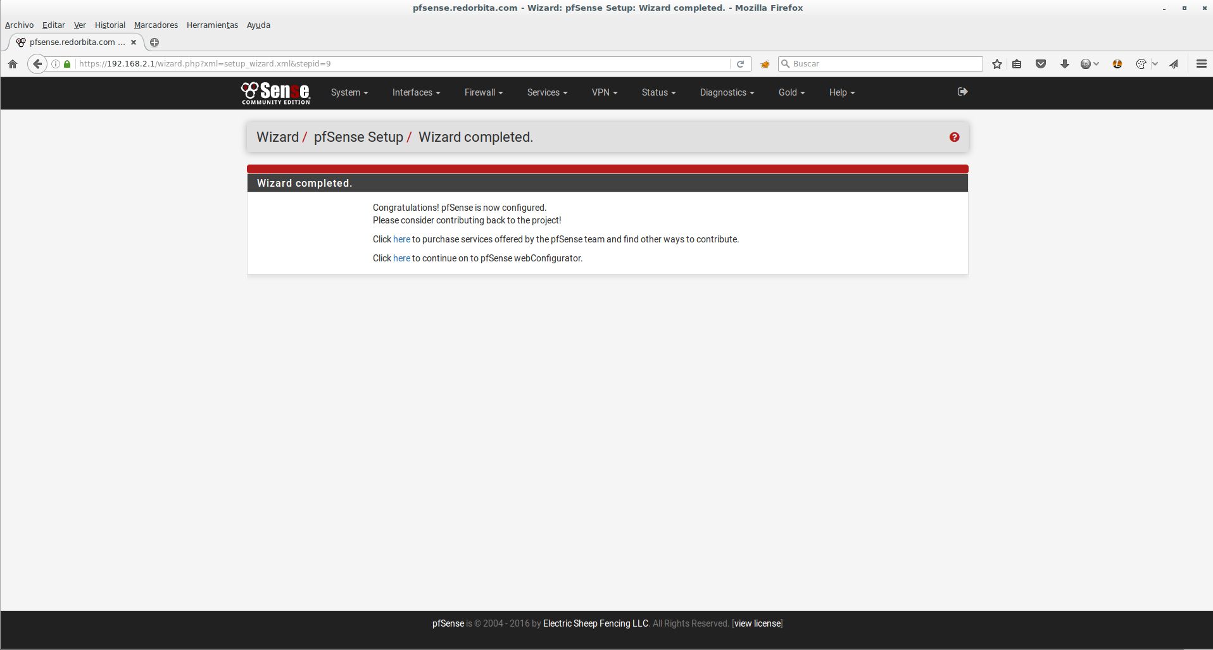Open the Firefox hamburger menu
The image size is (1213, 650).
(x=1201, y=64)
